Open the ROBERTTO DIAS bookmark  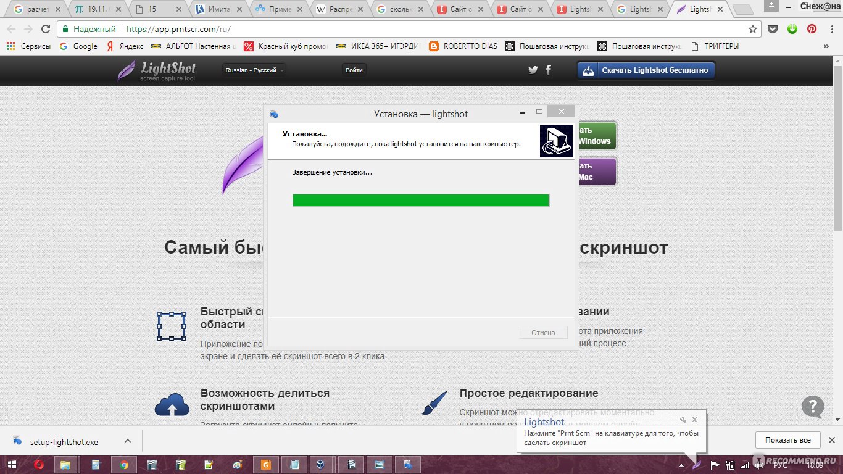pos(463,46)
